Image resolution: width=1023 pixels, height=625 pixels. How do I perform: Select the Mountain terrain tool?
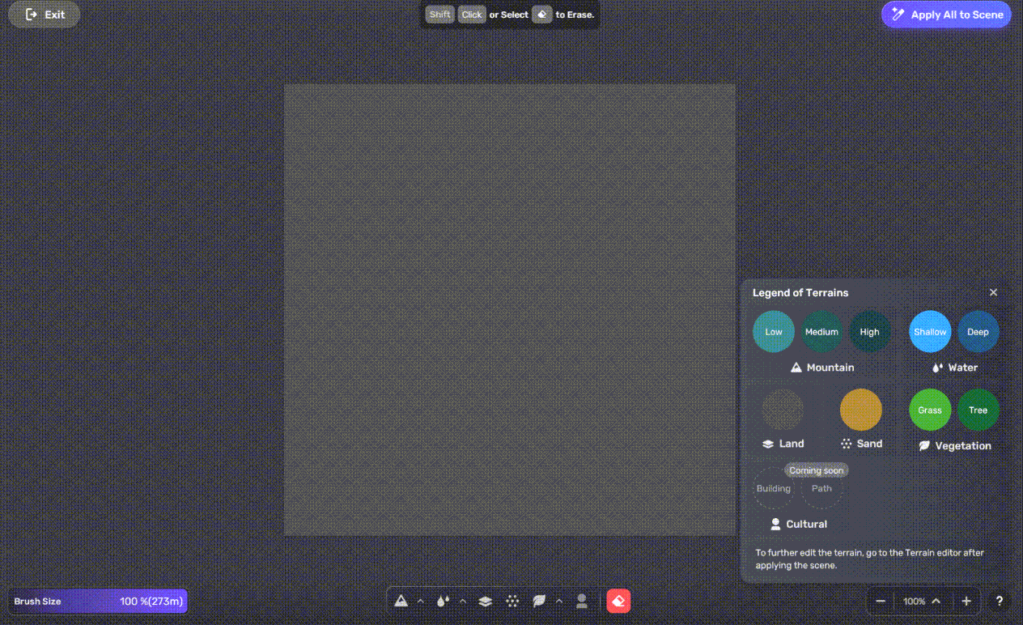pyautogui.click(x=401, y=601)
